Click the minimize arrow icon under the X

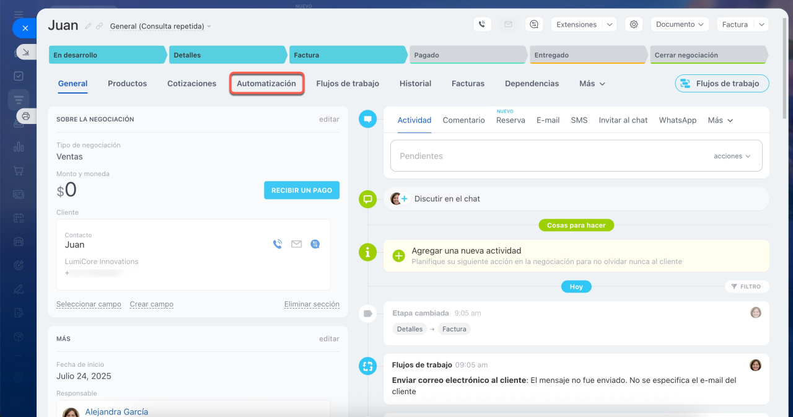point(26,52)
